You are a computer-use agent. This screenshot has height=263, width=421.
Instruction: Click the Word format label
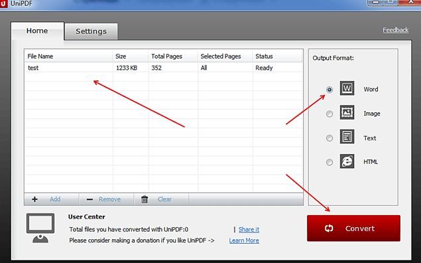tap(371, 89)
